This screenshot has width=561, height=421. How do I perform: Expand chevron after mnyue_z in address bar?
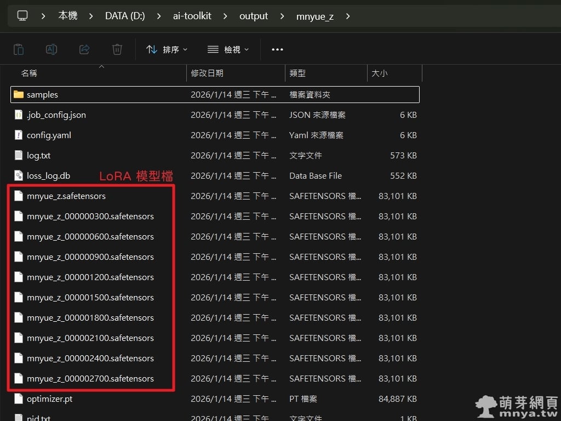click(x=347, y=16)
